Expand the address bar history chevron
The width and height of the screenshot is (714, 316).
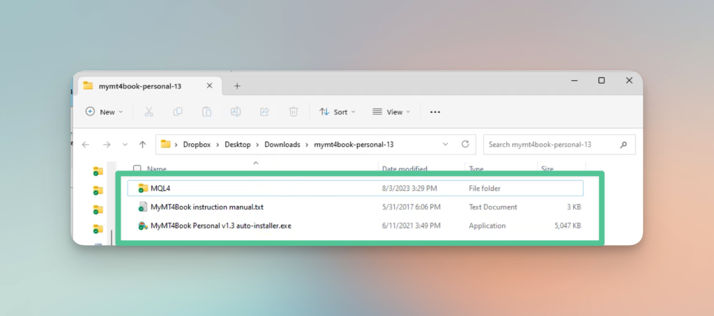pyautogui.click(x=446, y=144)
